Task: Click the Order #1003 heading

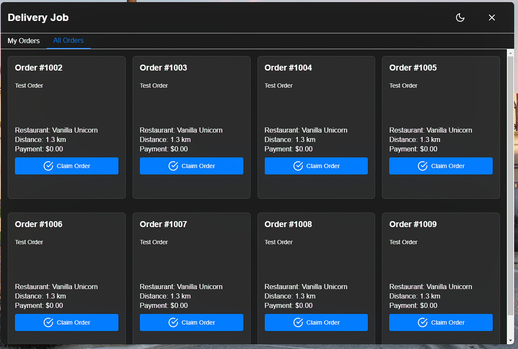Action: pos(163,68)
